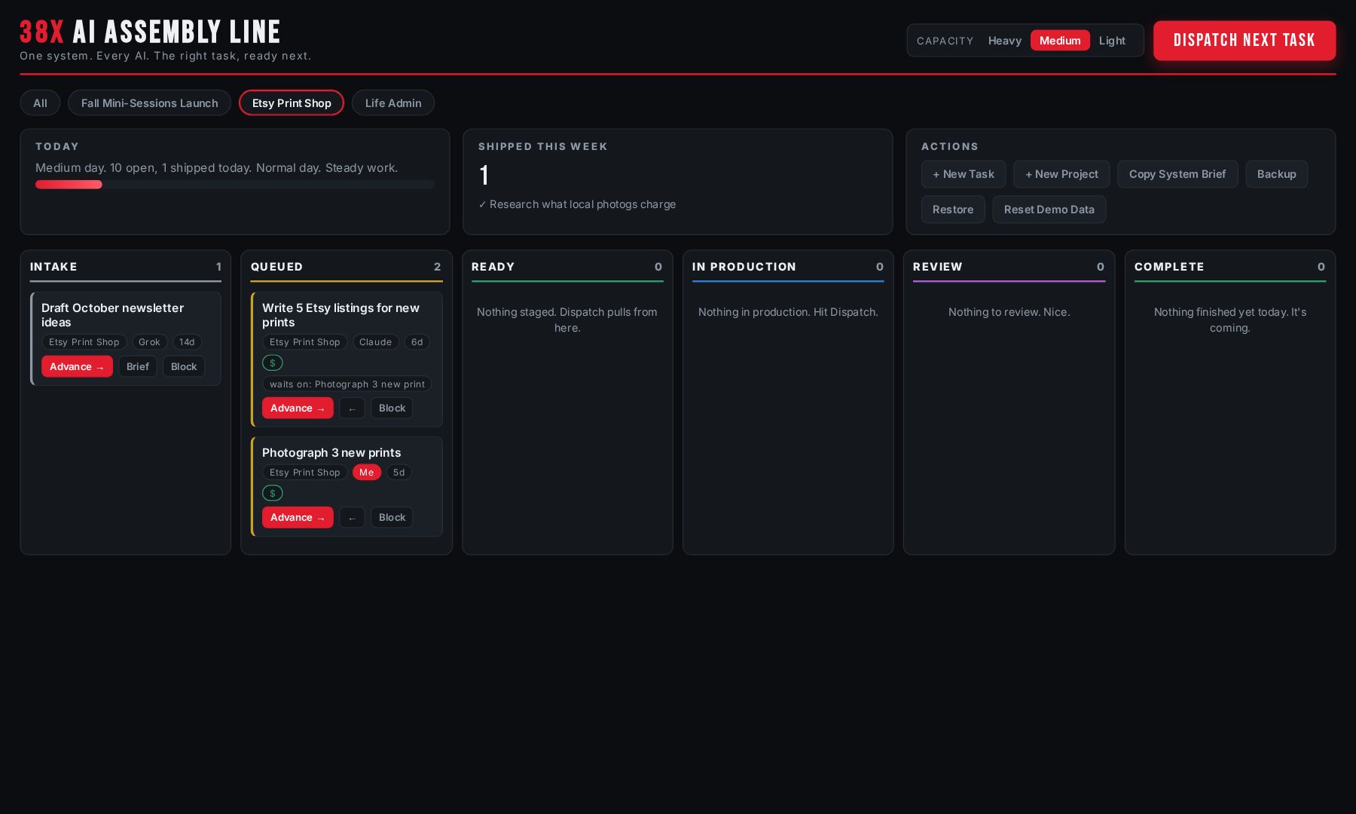The width and height of the screenshot is (1356, 814).
Task: Set capacity to Light
Action: pyautogui.click(x=1112, y=41)
